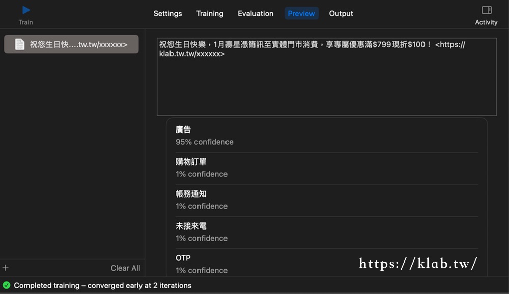Image resolution: width=509 pixels, height=294 pixels.
Task: Toggle the Activity panel icon
Action: point(486,10)
